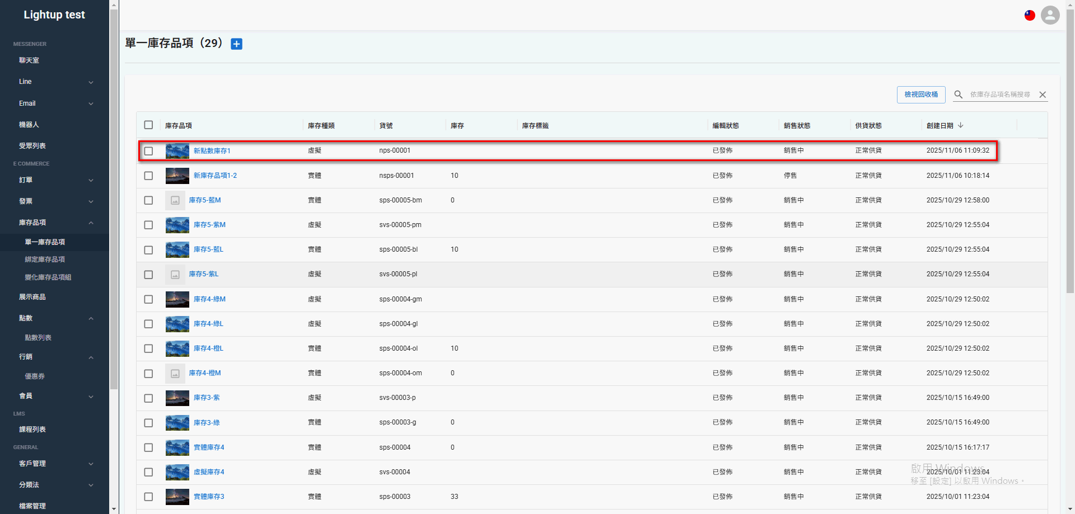This screenshot has height=514, width=1075.
Task: Expand the 會員 sidebar menu
Action: pos(54,396)
